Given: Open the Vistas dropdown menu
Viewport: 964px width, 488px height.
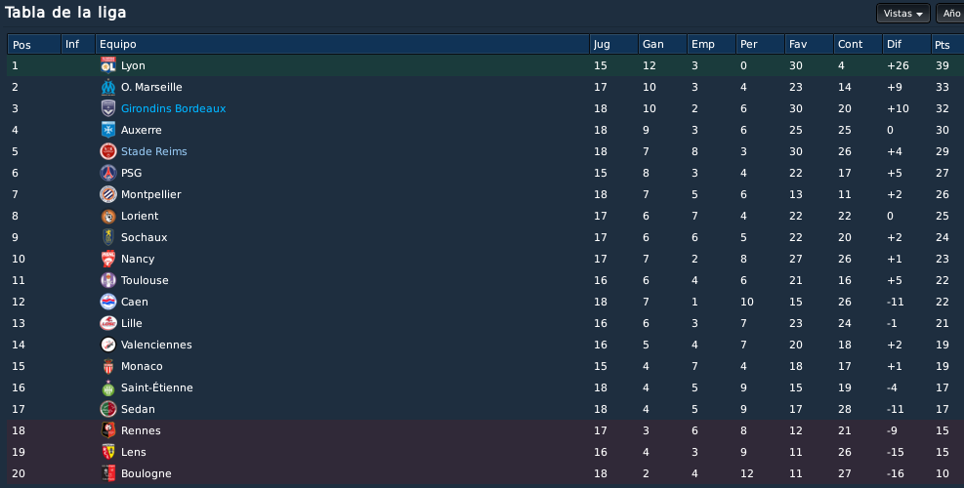Looking at the screenshot, I should click(903, 14).
